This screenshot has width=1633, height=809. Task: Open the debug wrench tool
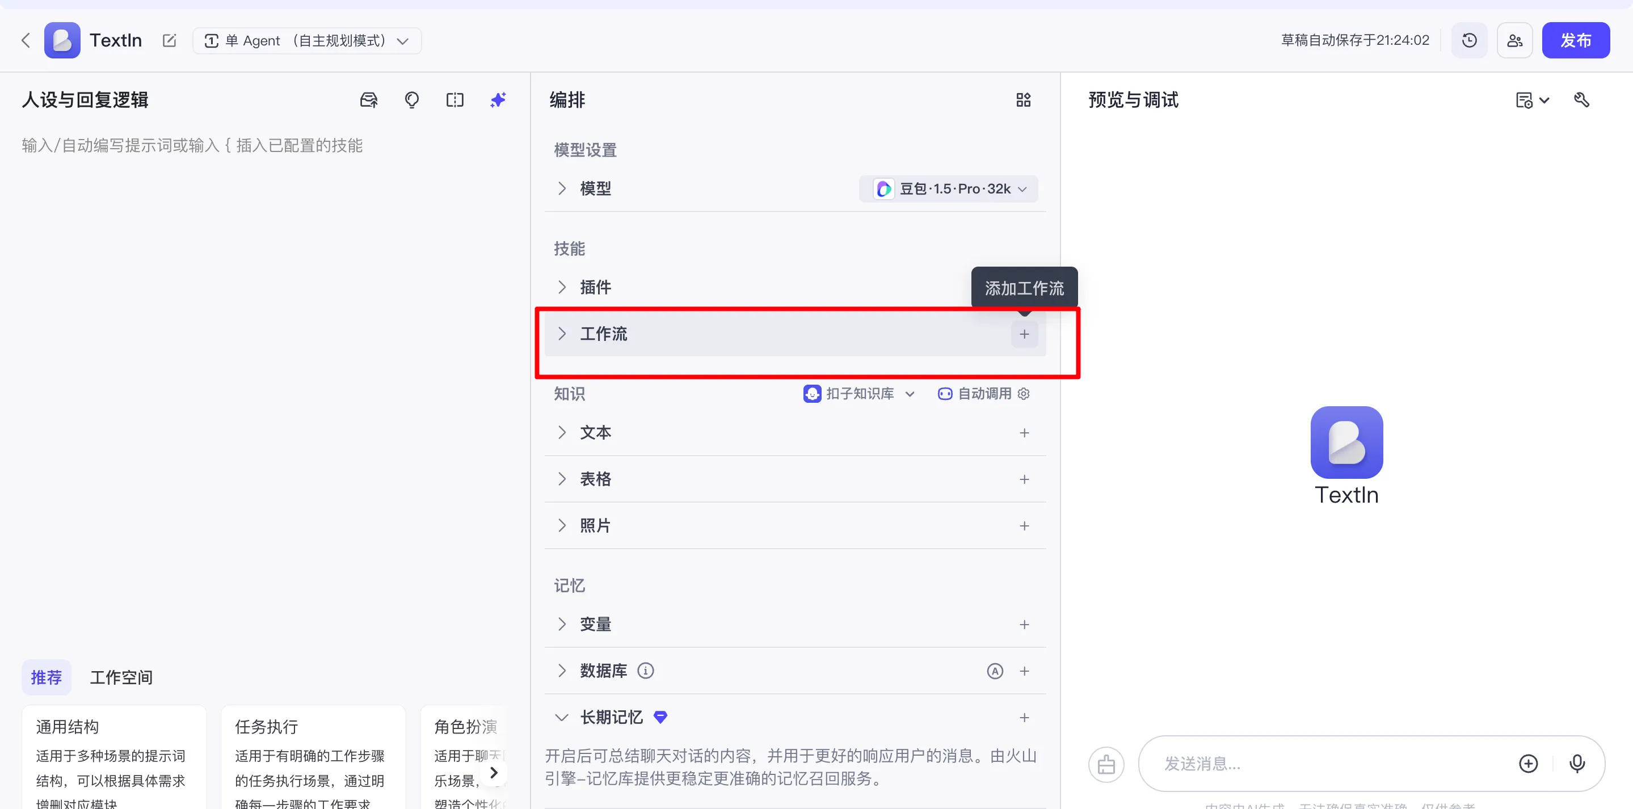[x=1582, y=100]
